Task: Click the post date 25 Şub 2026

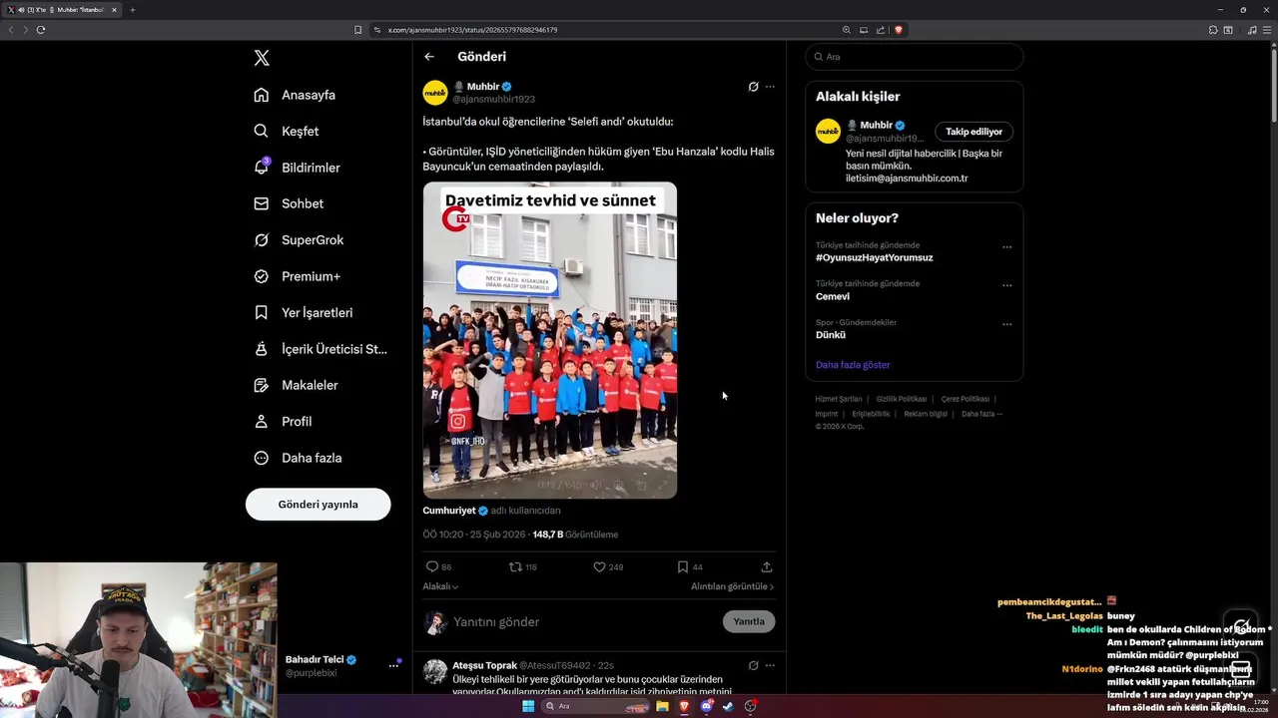Action: point(497,535)
